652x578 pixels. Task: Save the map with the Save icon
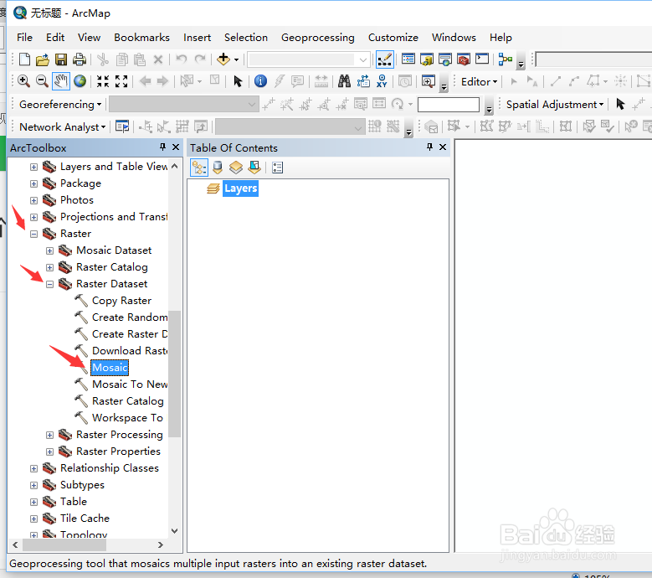(x=61, y=59)
